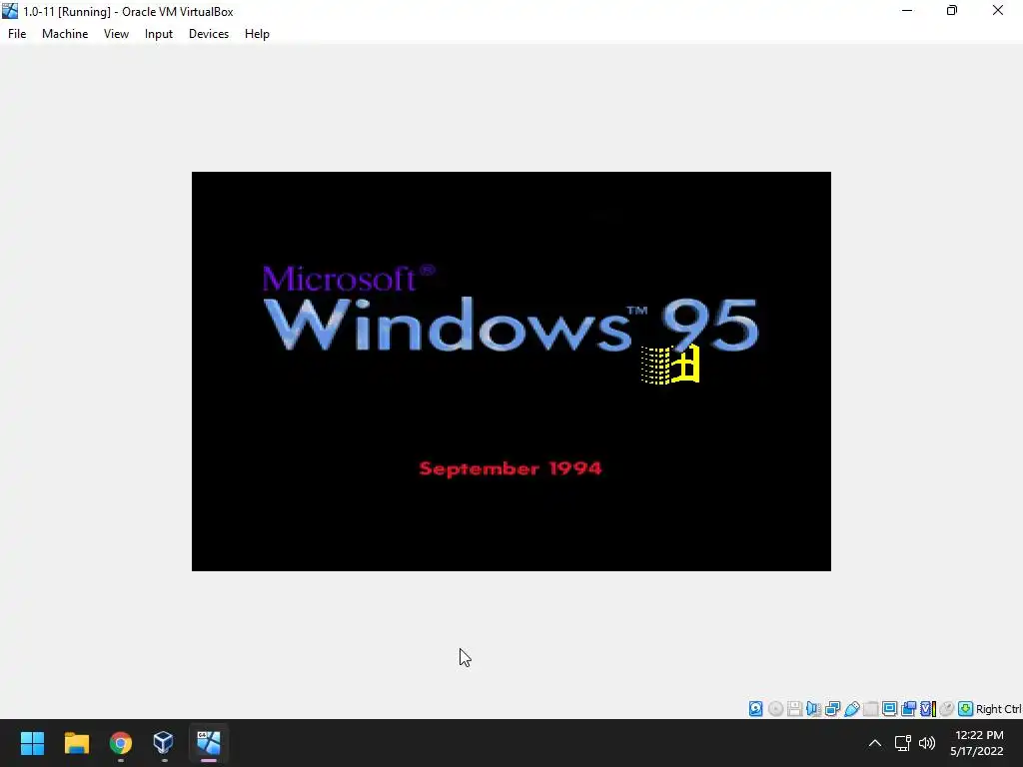Click the CPU virtualization indicator icon
The height and width of the screenshot is (767, 1023).
click(x=928, y=709)
